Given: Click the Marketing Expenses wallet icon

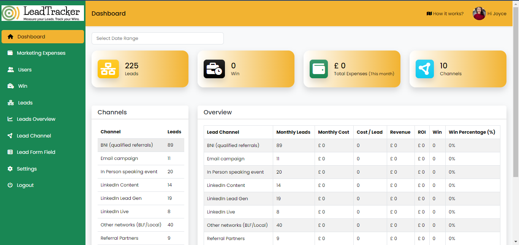Looking at the screenshot, I should click(10, 53).
